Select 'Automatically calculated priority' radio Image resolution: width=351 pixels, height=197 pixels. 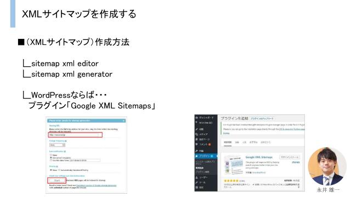[59, 170]
